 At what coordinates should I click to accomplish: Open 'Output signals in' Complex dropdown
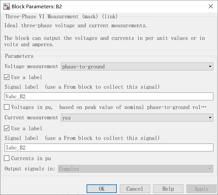135,169
